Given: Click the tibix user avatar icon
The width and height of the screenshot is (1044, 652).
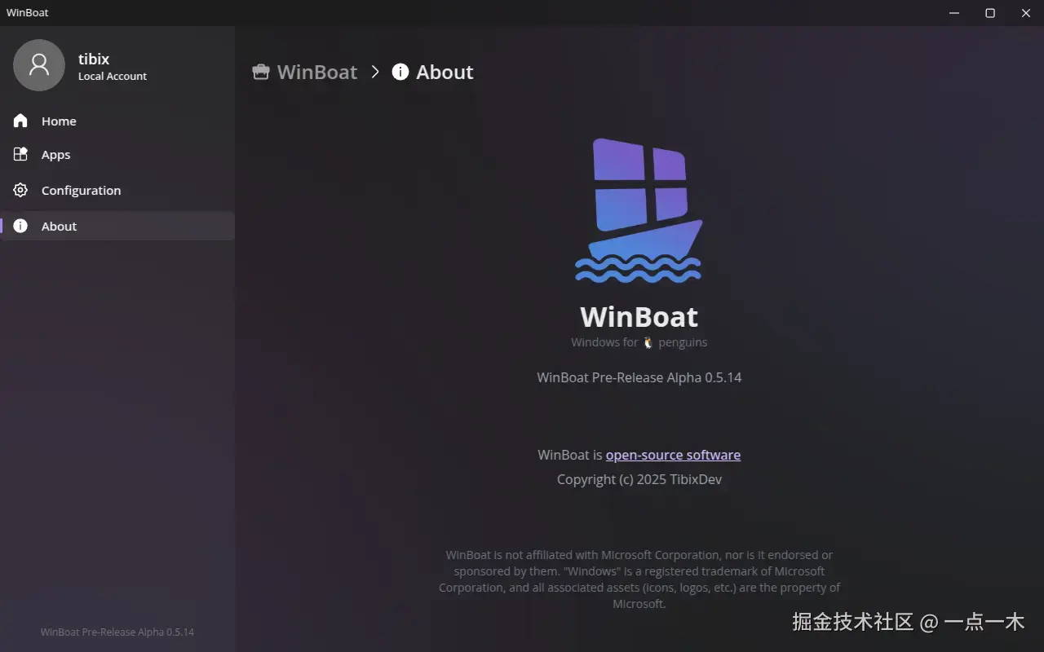Looking at the screenshot, I should tap(38, 65).
